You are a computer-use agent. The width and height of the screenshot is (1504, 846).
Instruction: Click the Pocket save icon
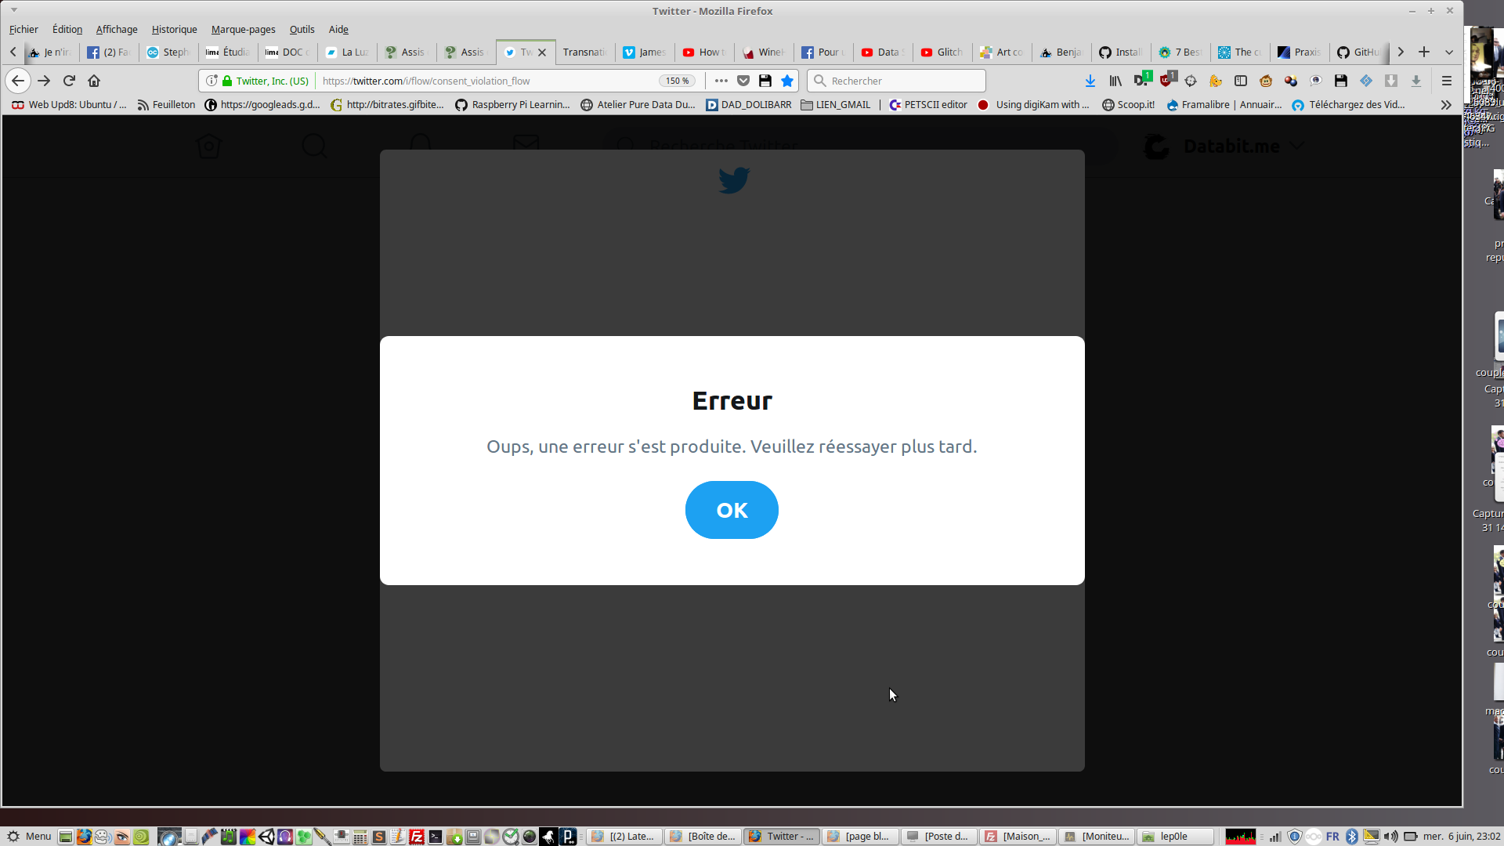(x=743, y=81)
